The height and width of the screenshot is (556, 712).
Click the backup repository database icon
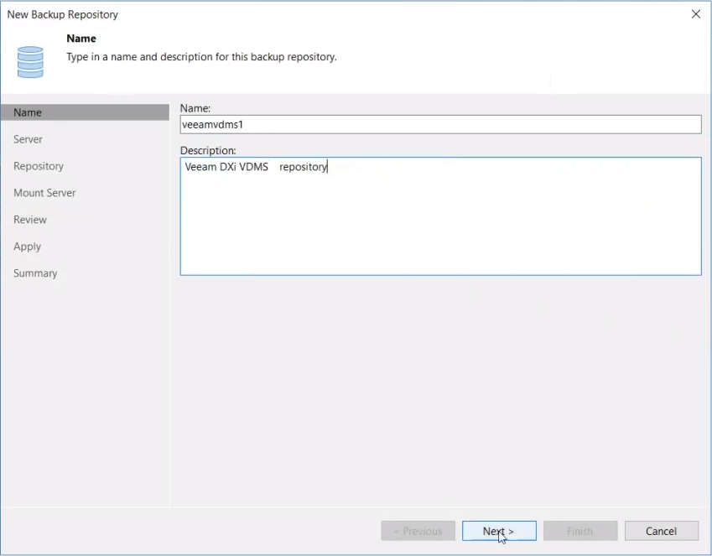(30, 62)
